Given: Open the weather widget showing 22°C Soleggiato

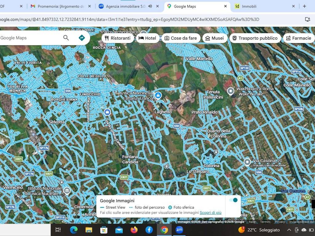Looking at the screenshot, I should (259, 230).
